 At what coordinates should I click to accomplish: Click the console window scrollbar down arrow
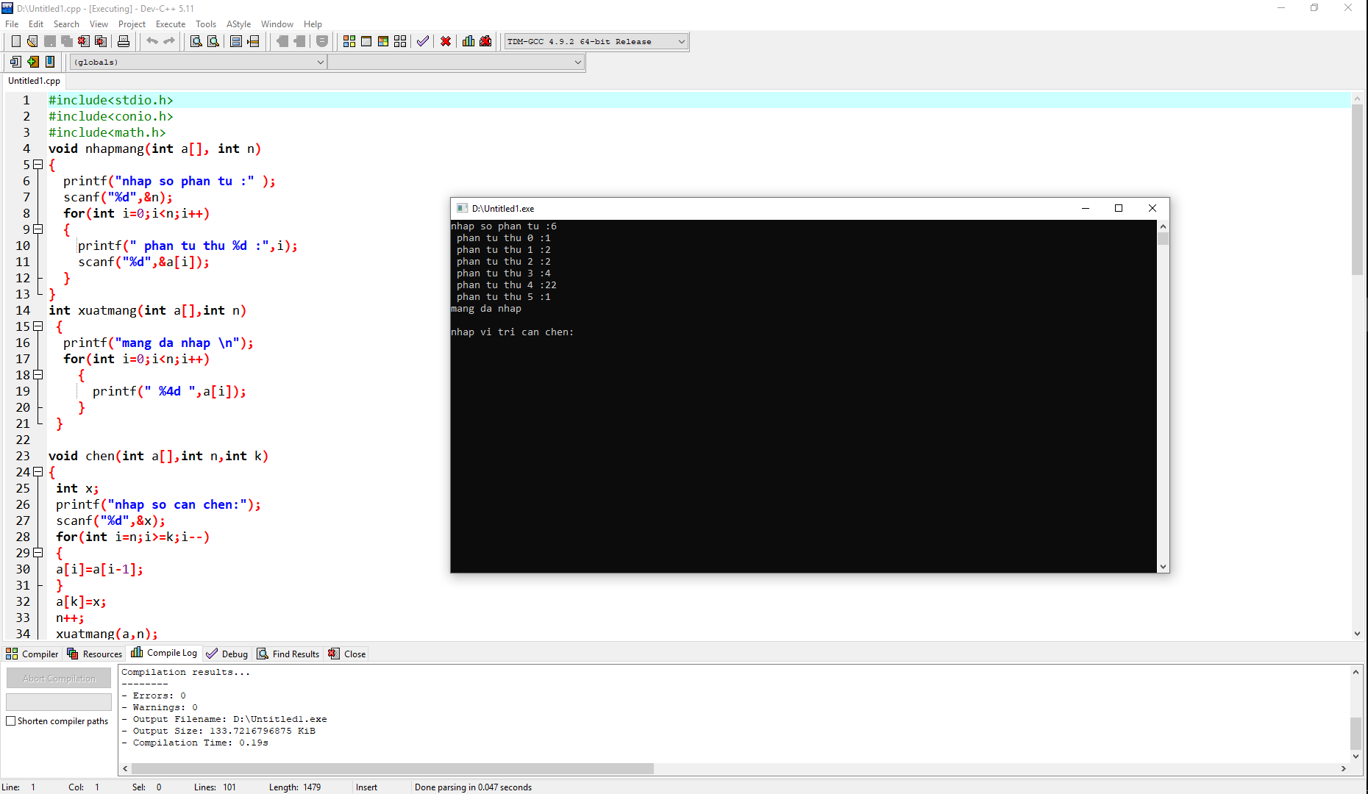(x=1163, y=567)
